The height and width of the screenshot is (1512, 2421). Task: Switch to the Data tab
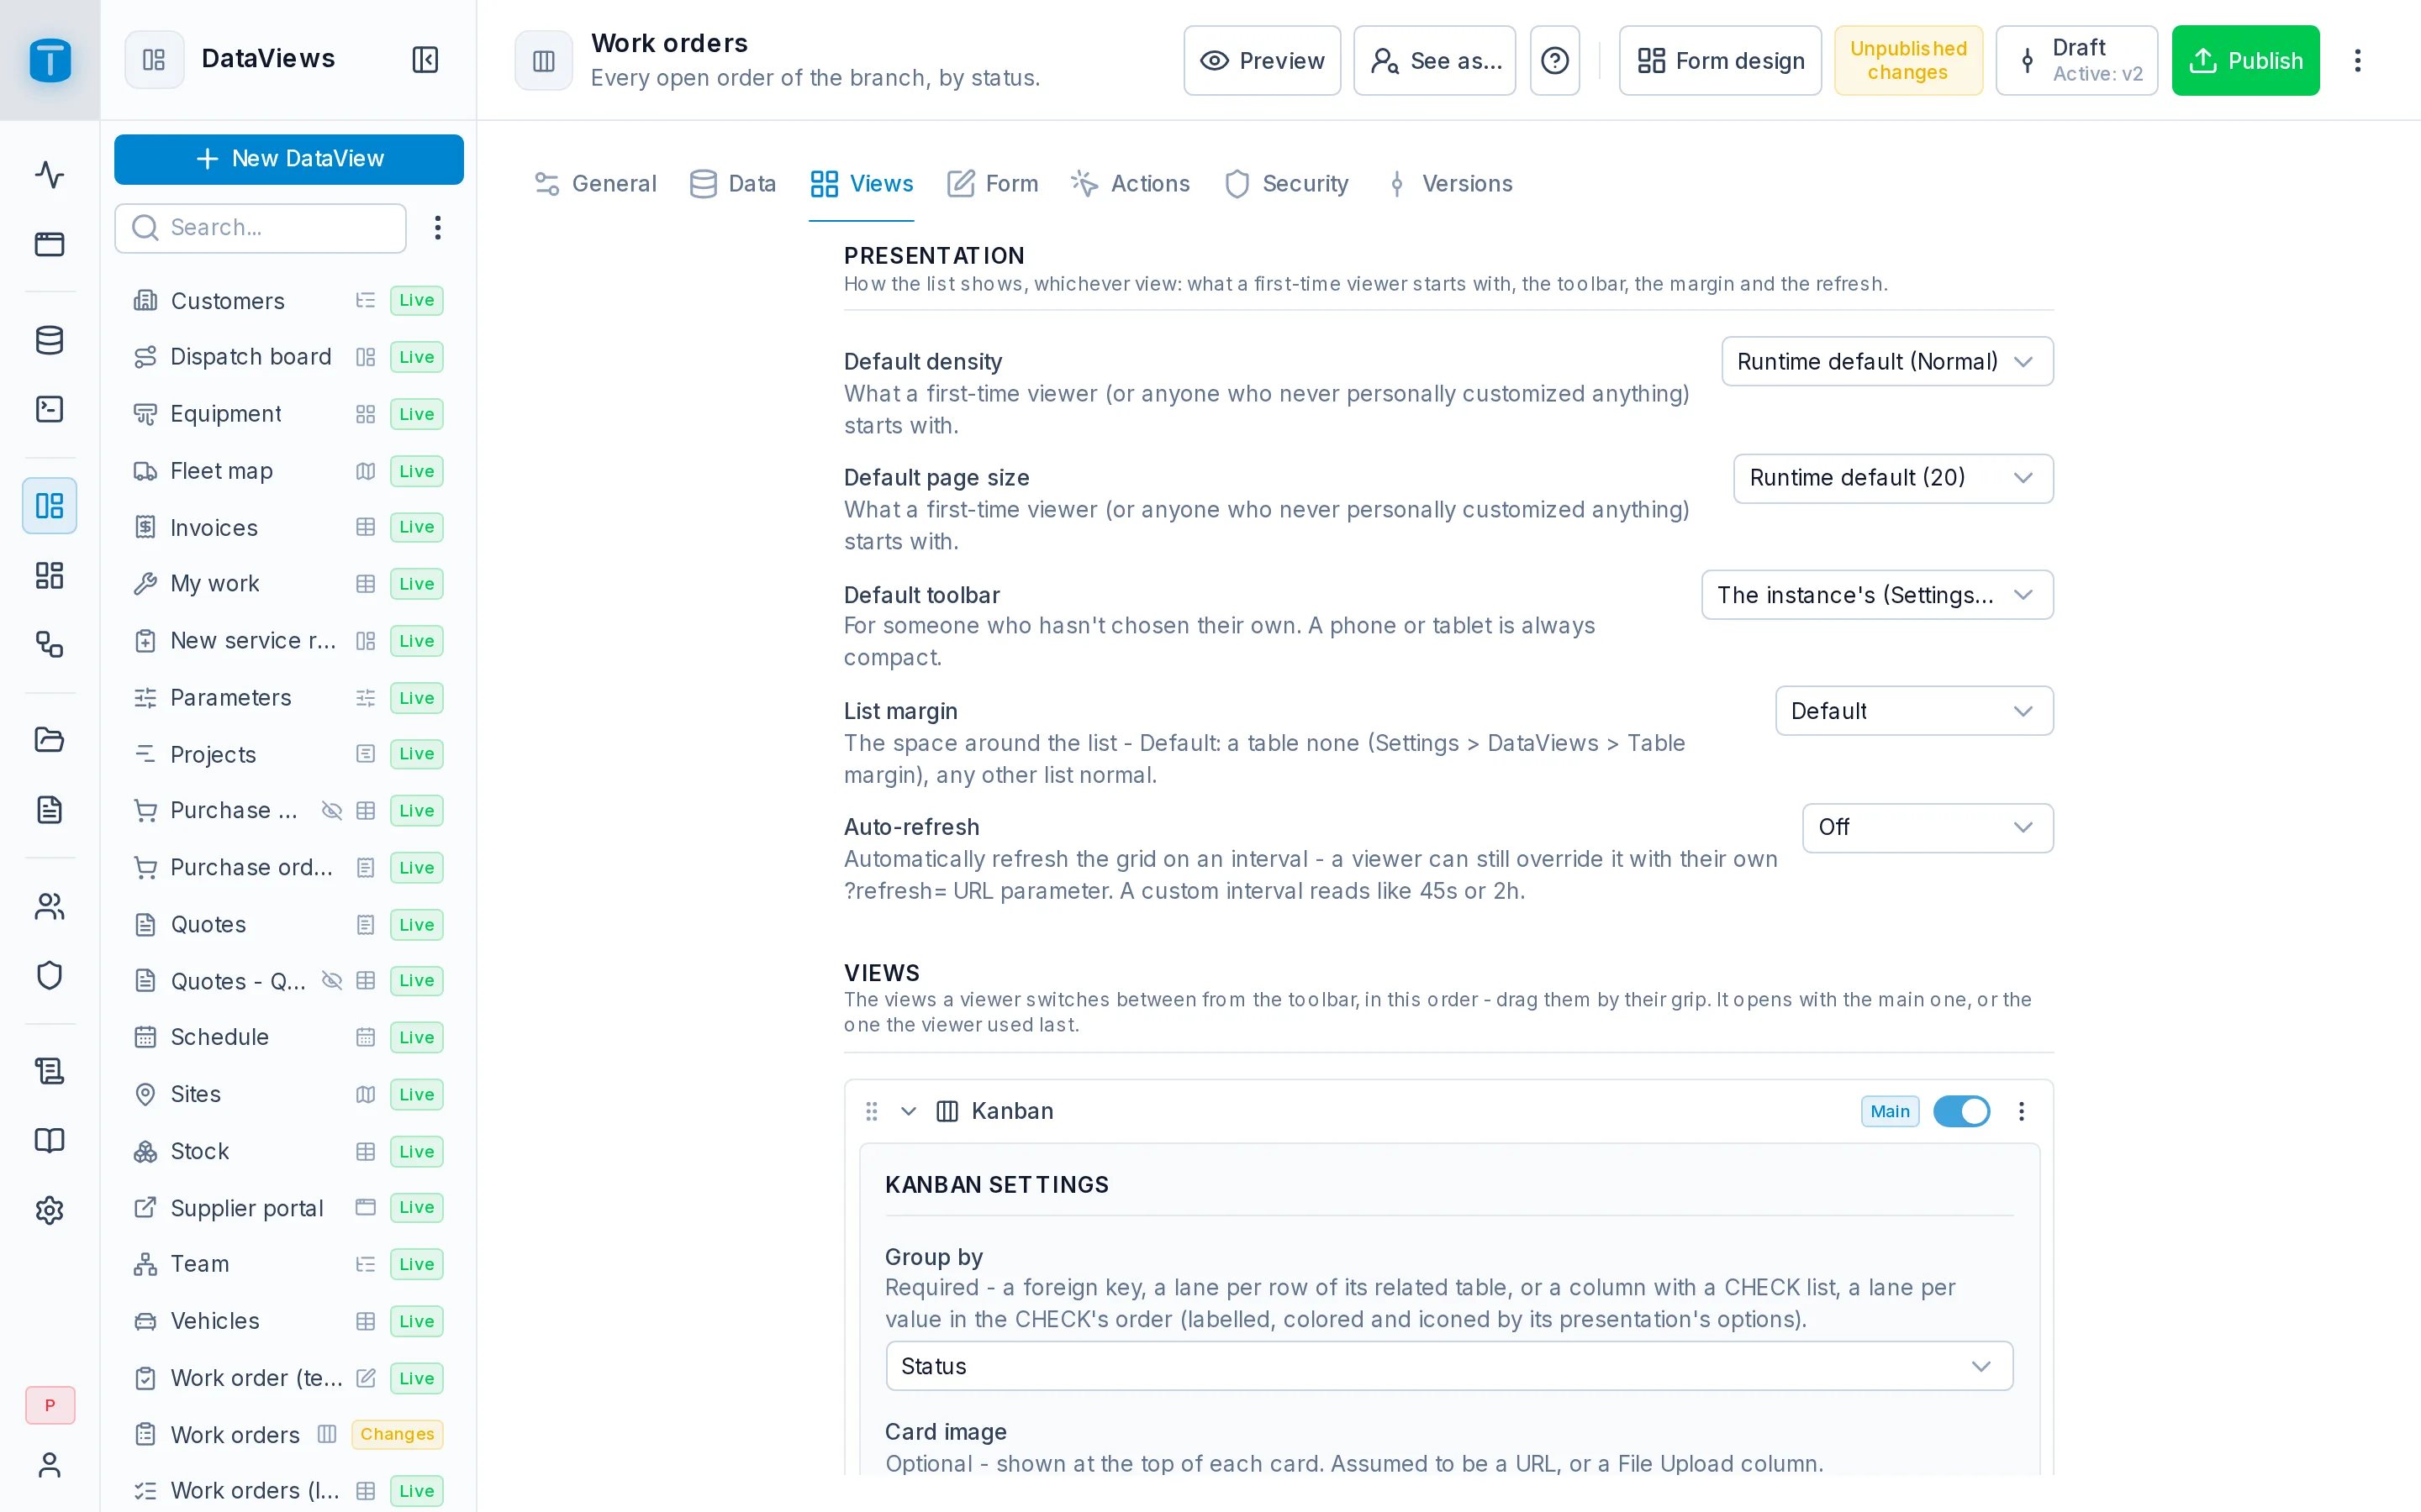tap(733, 184)
